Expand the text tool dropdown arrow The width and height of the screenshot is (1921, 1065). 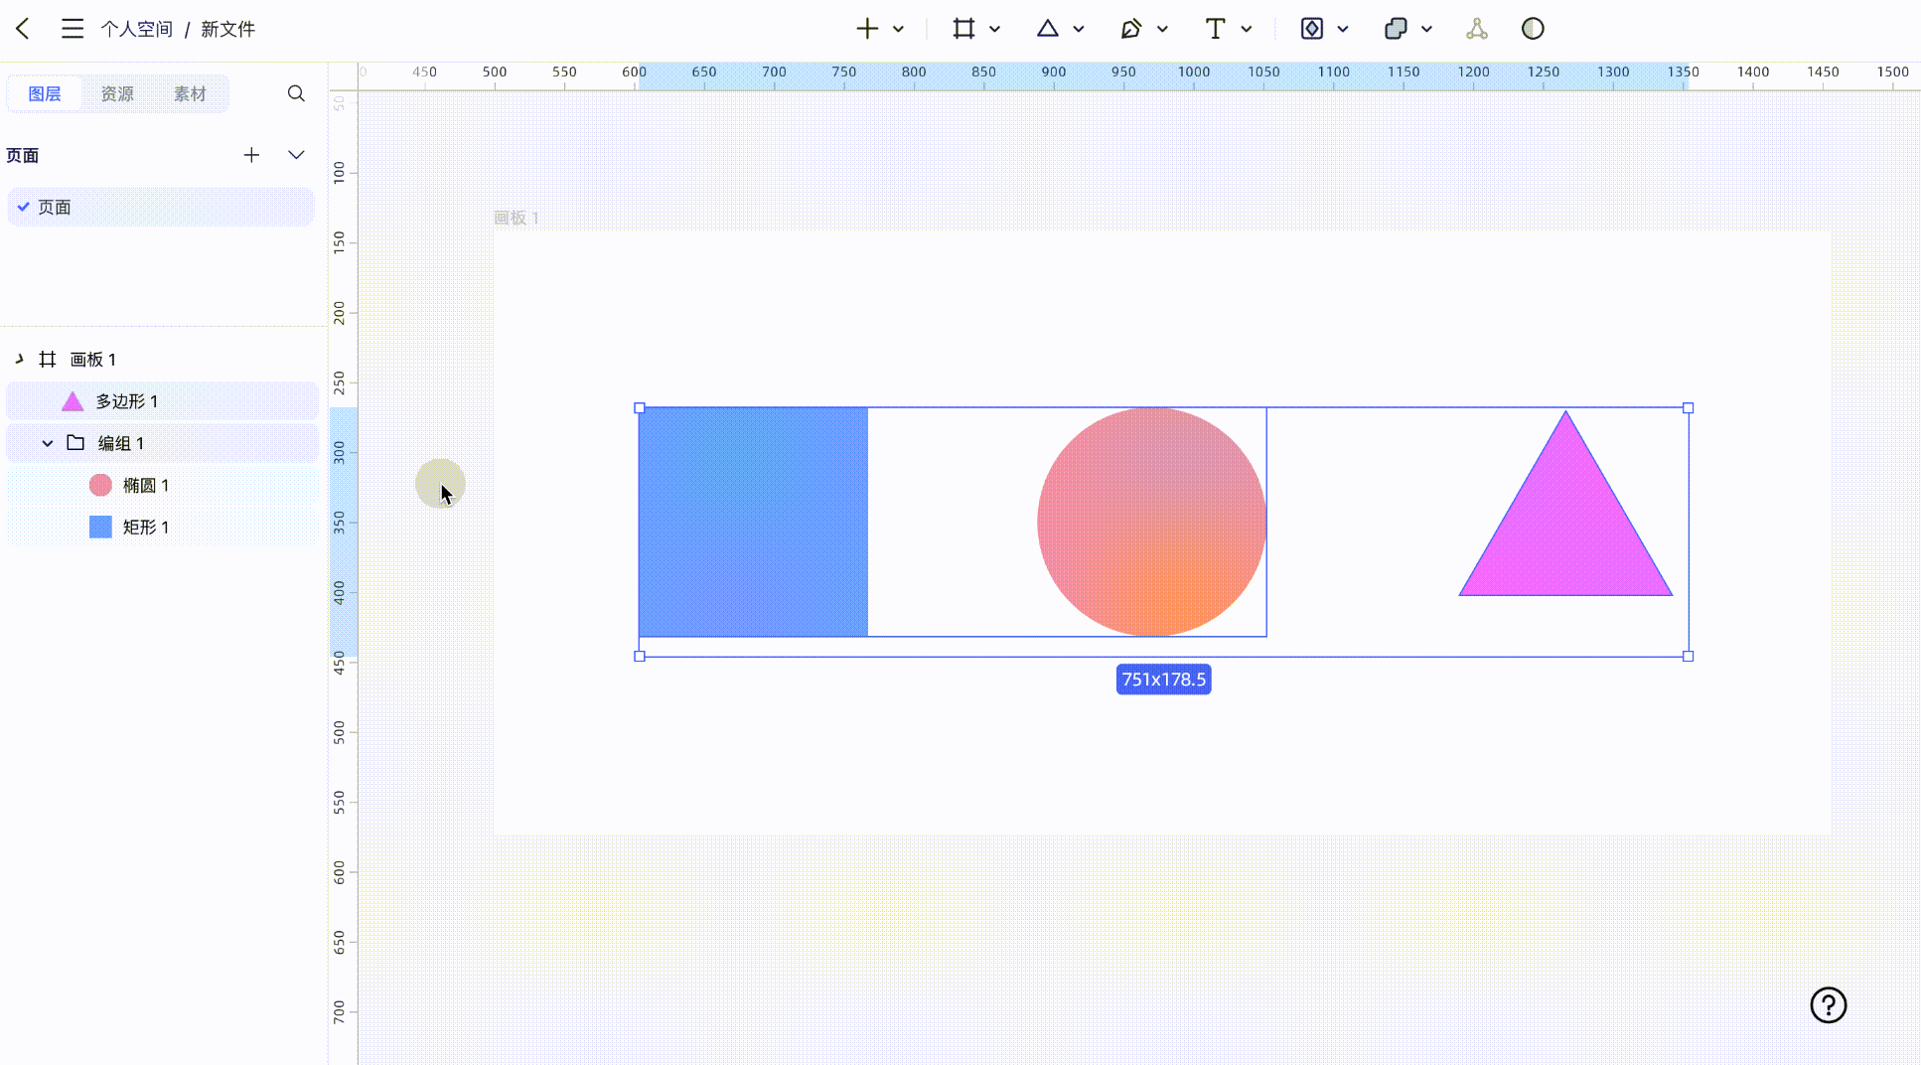[x=1247, y=29]
